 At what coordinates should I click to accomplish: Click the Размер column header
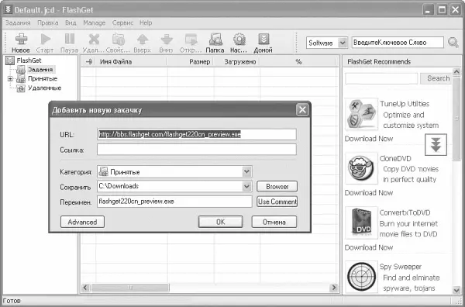pyautogui.click(x=190, y=62)
